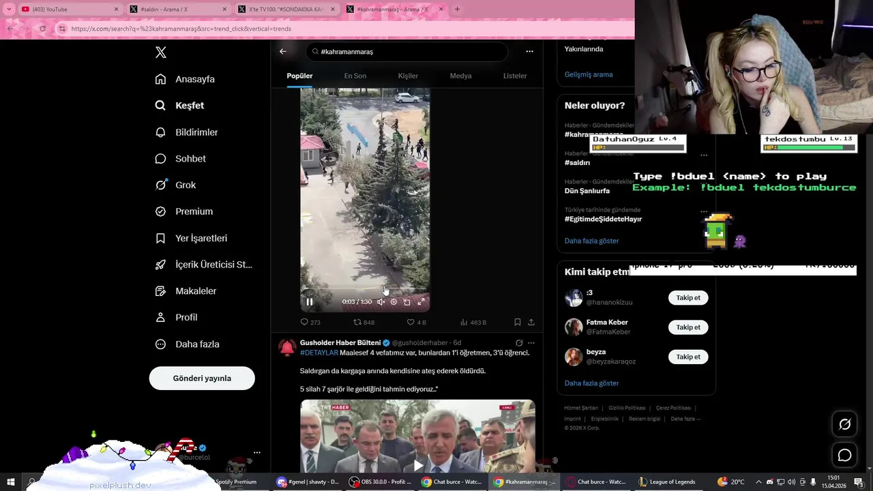Click Gönderi yayınla post button
Image resolution: width=873 pixels, height=491 pixels.
pyautogui.click(x=202, y=378)
